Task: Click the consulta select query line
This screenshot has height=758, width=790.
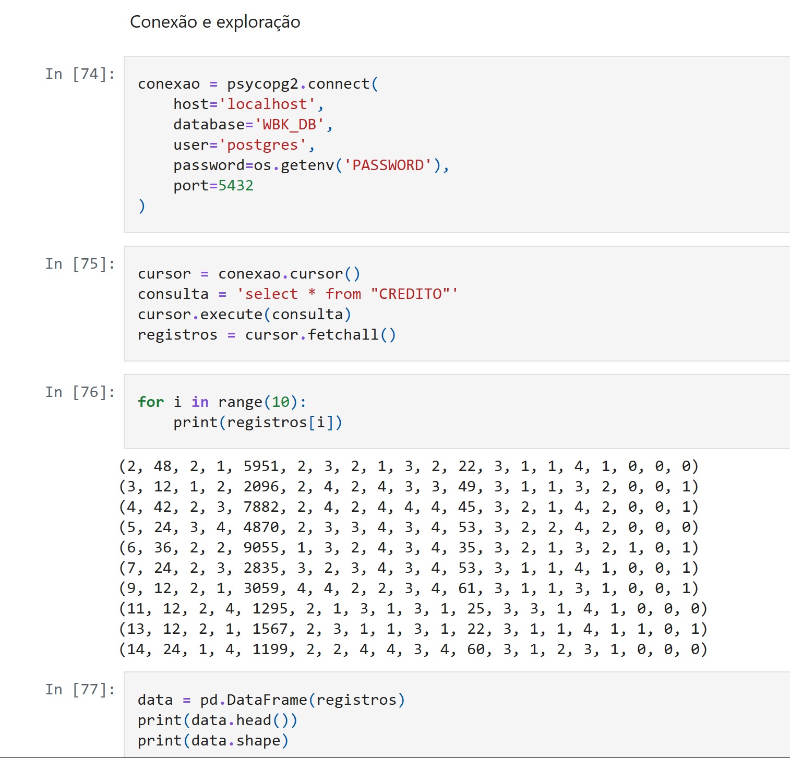Action: pyautogui.click(x=297, y=294)
